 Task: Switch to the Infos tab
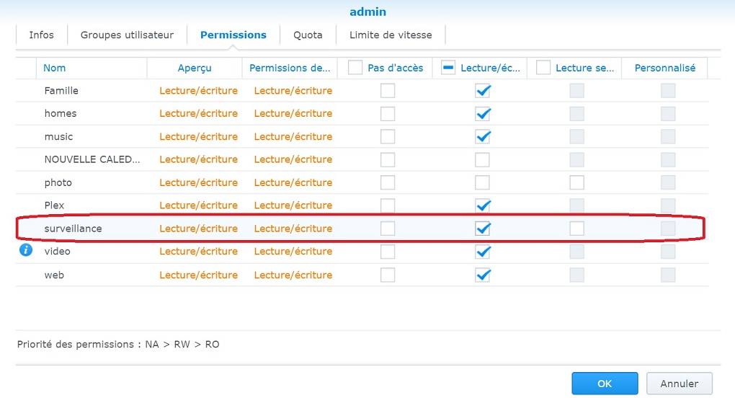point(41,35)
